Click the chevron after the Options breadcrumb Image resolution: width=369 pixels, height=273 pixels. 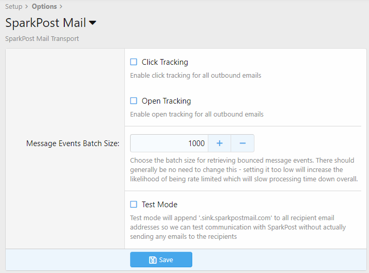(x=61, y=7)
